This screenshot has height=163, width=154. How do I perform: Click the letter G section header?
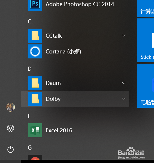30,148
